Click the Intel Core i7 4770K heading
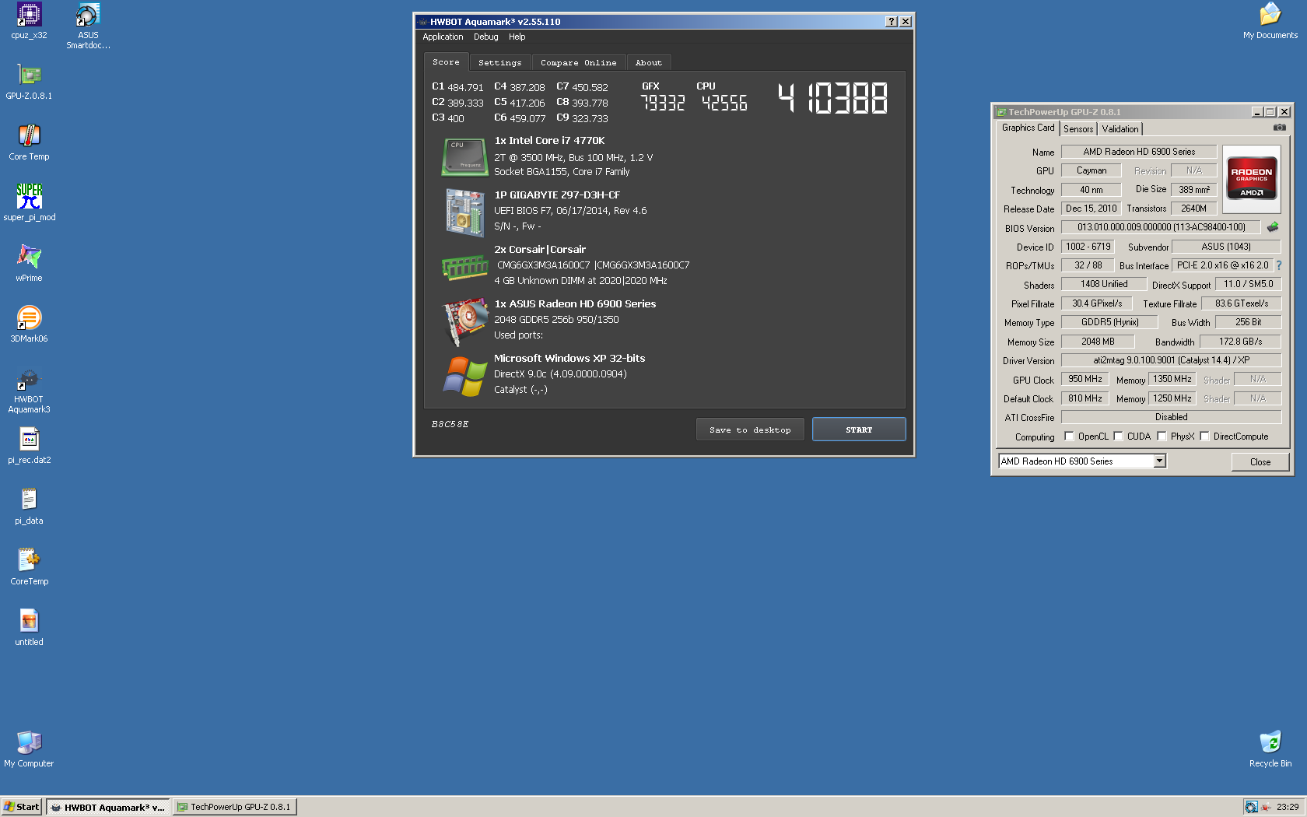Image resolution: width=1307 pixels, height=817 pixels. (549, 141)
